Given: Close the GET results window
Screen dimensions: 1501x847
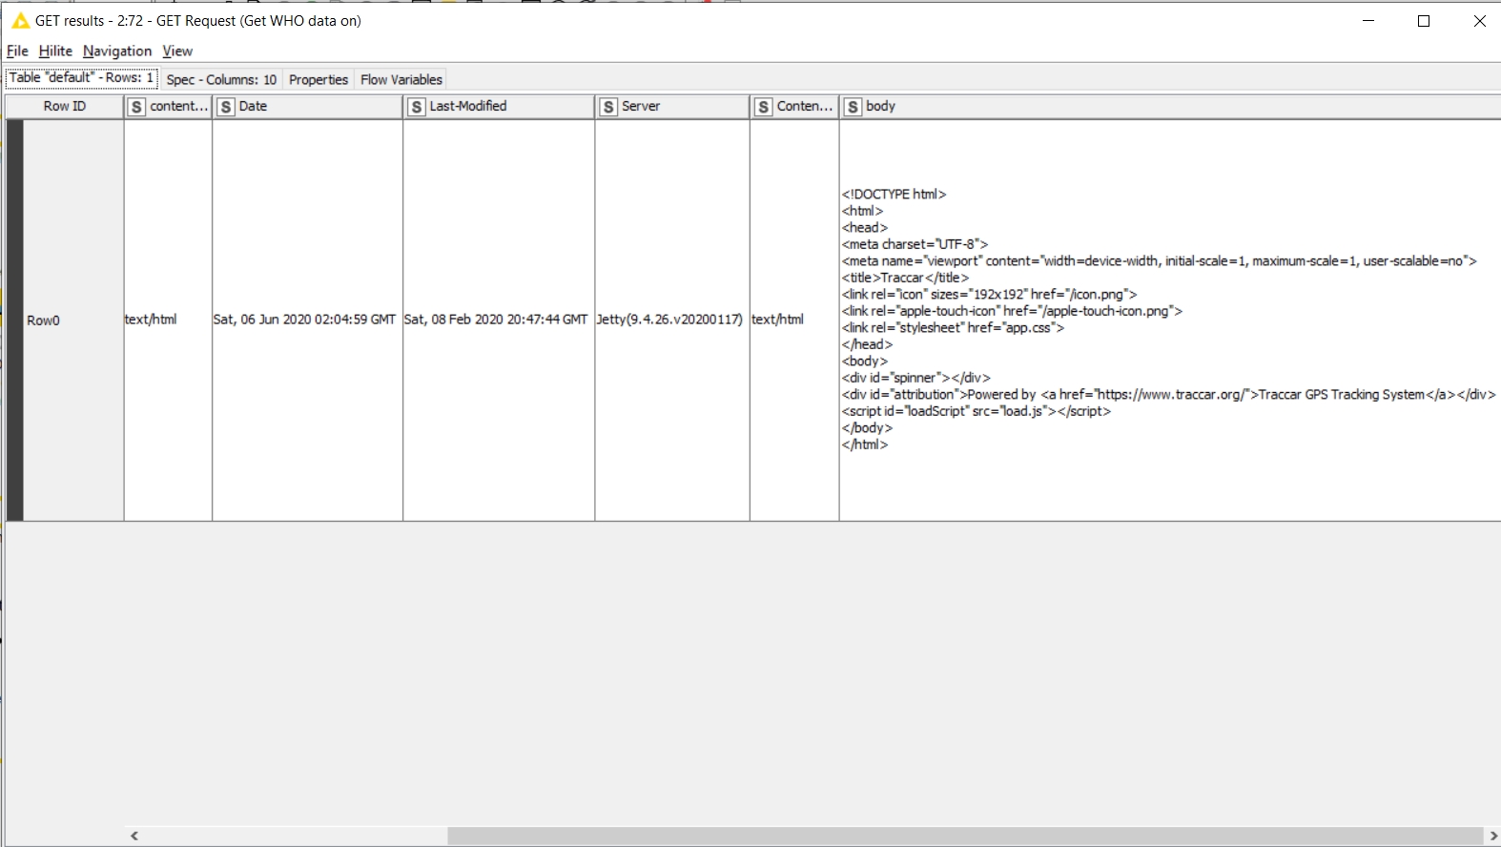Looking at the screenshot, I should coord(1479,21).
